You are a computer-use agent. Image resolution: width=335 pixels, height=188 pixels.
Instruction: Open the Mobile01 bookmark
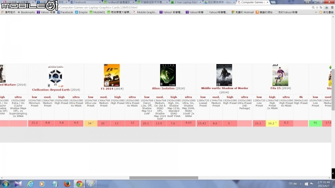click(97, 13)
